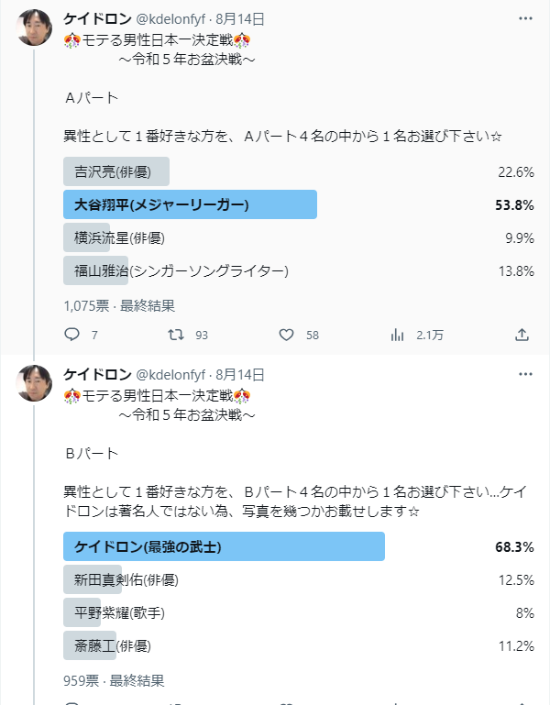Image resolution: width=550 pixels, height=705 pixels.
Task: Open more options menu on the first tweet
Action: coord(525,18)
